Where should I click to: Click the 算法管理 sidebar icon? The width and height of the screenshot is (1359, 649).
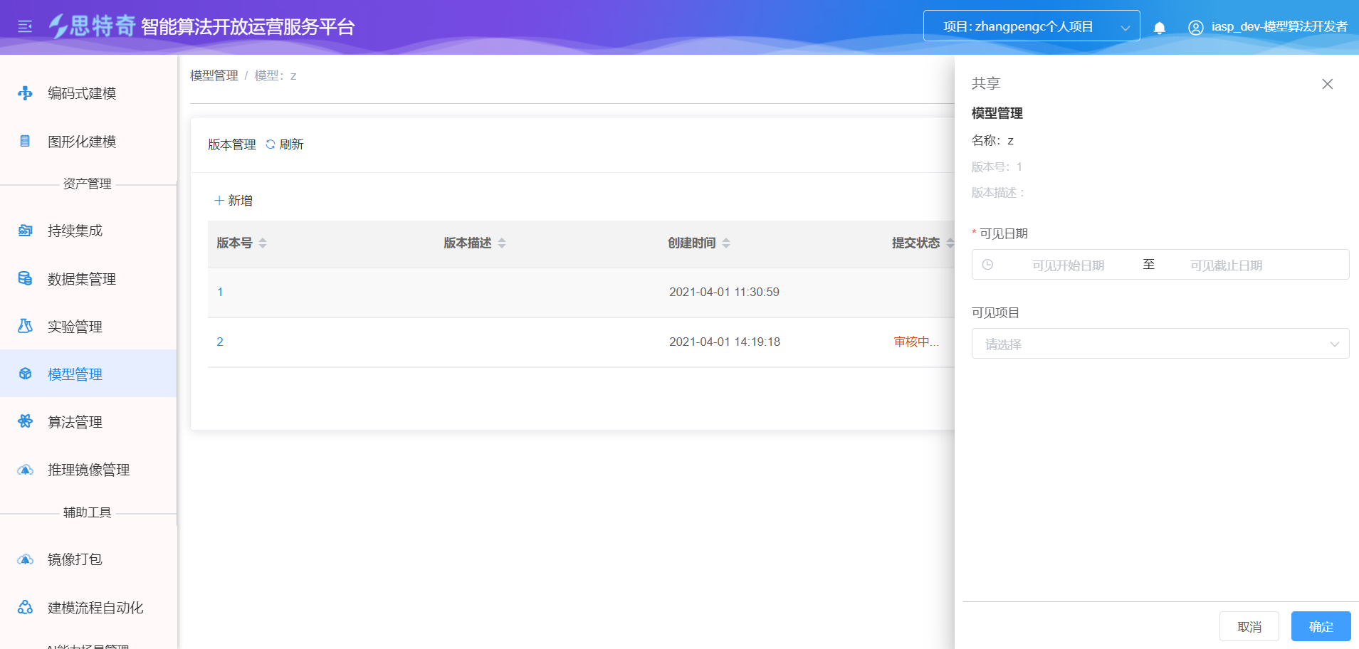25,421
